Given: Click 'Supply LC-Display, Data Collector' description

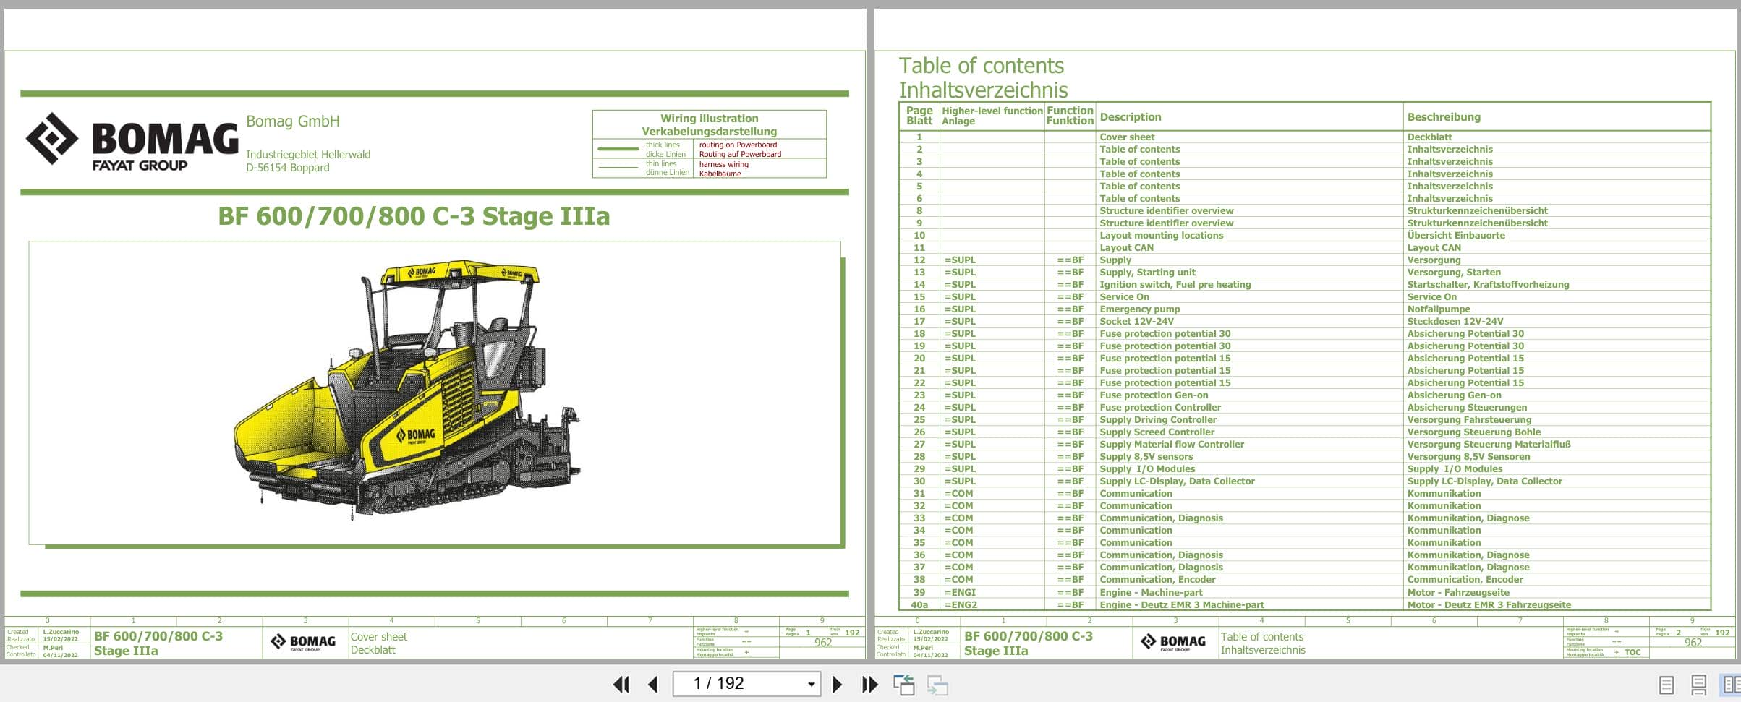Looking at the screenshot, I should click(1177, 481).
